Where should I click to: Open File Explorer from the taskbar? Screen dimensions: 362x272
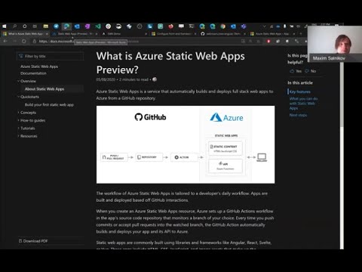[46, 26]
